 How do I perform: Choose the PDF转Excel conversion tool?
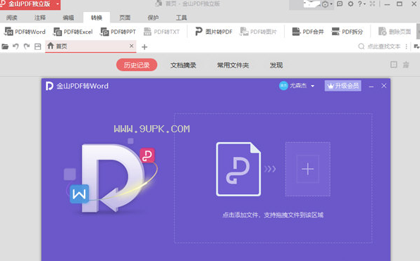click(73, 32)
